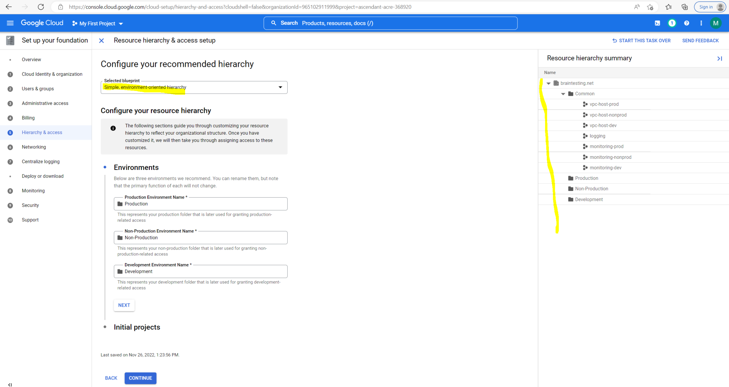Click the Google Cloud logo
This screenshot has height=387, width=729.
tap(42, 22)
